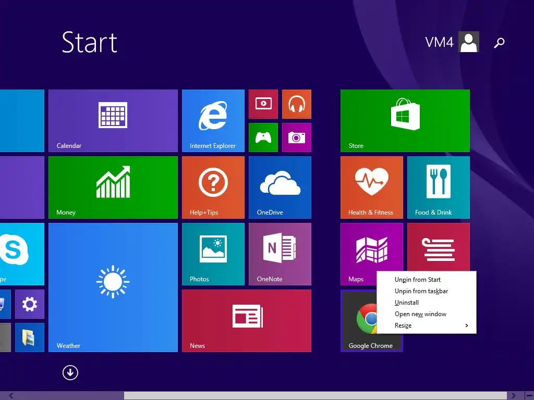Open the Health & Fitness tile
This screenshot has width=534, height=400.
click(371, 187)
